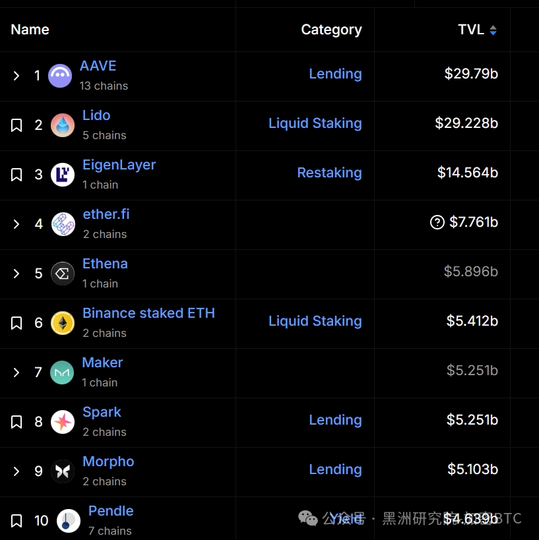
Task: Expand the AAVE row chevron
Action: tap(16, 76)
